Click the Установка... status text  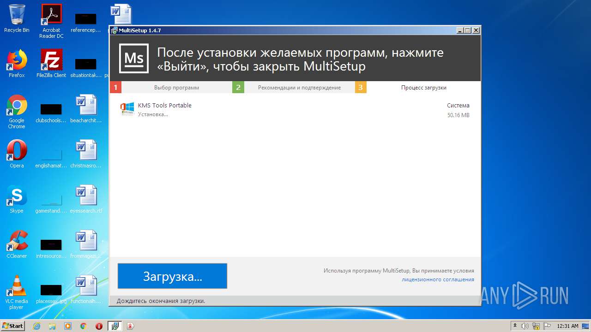tap(153, 114)
